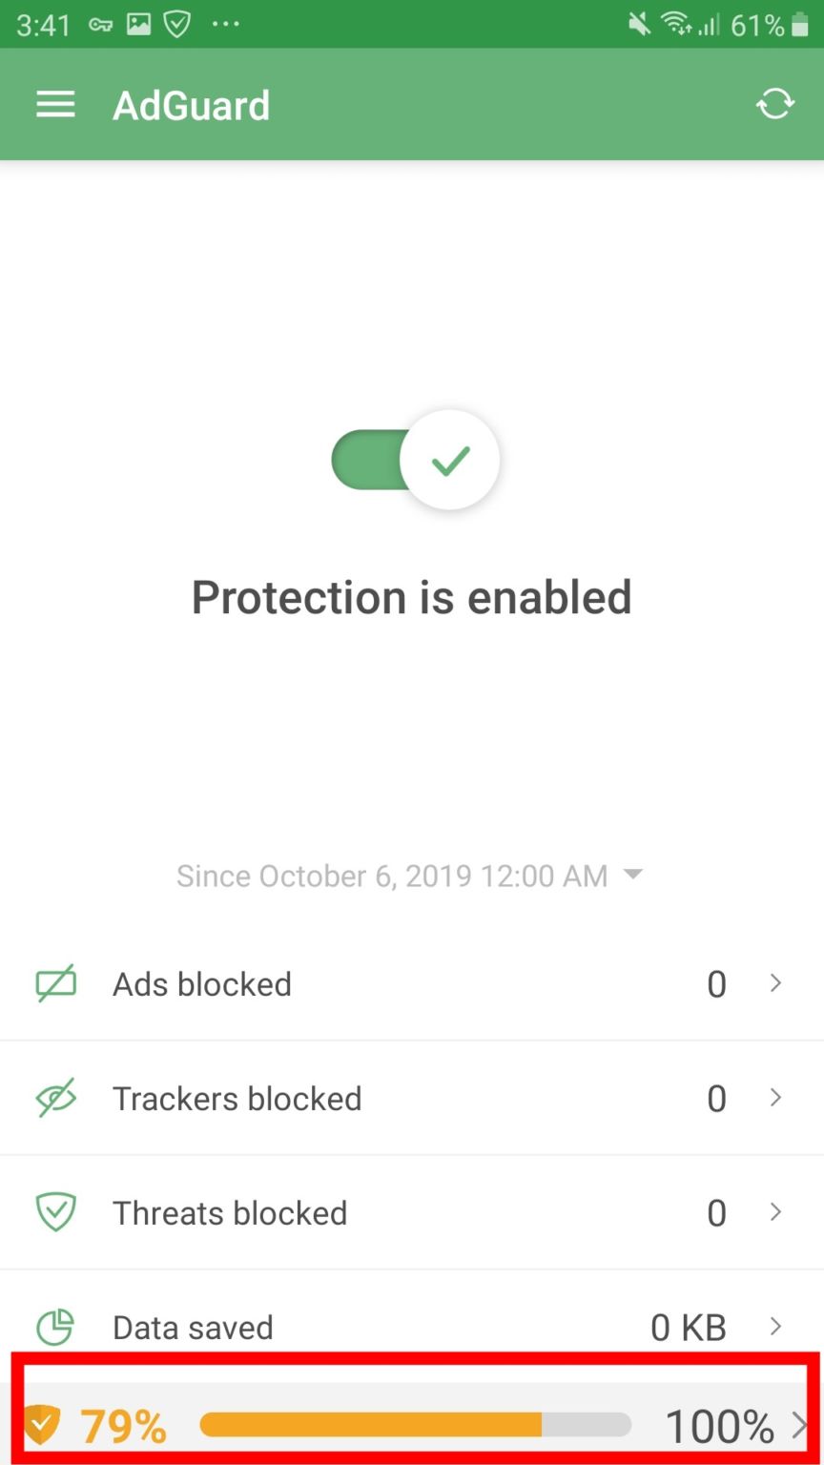Screen dimensions: 824x1465
Task: Tap the 100% protection level label
Action: pyautogui.click(x=719, y=1427)
